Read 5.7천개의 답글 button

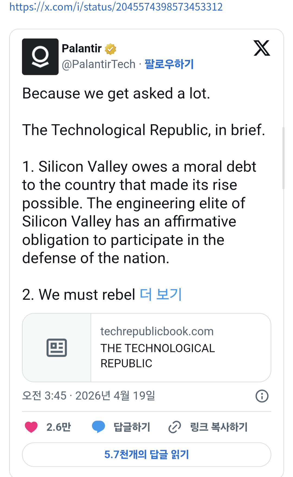(146, 455)
